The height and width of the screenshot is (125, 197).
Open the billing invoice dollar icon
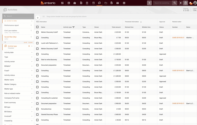(x=81, y=3)
